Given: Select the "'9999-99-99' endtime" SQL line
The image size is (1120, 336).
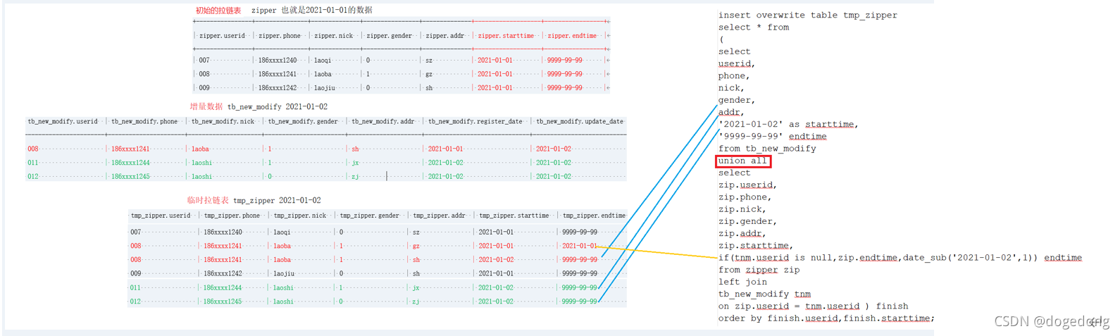Looking at the screenshot, I should [x=773, y=137].
